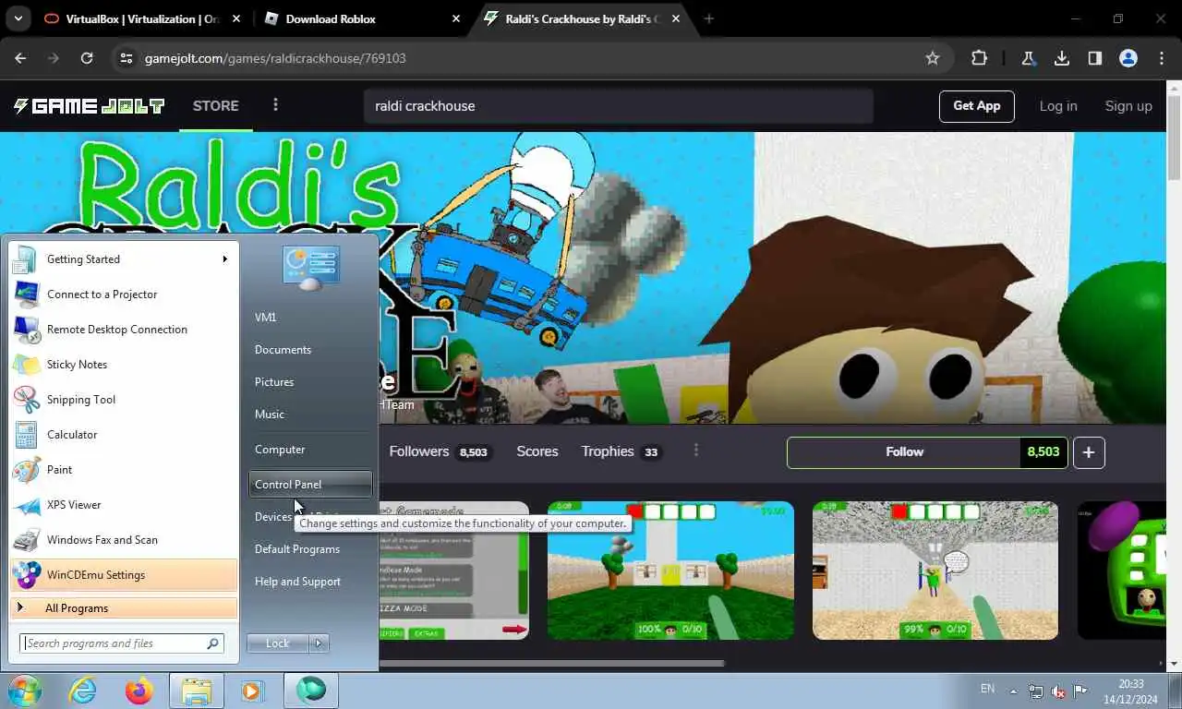Viewport: 1182px width, 709px height.
Task: Toggle the browser side panel
Action: (1095, 58)
